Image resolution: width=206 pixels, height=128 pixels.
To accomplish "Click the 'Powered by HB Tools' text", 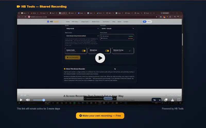I will click(x=173, y=109).
